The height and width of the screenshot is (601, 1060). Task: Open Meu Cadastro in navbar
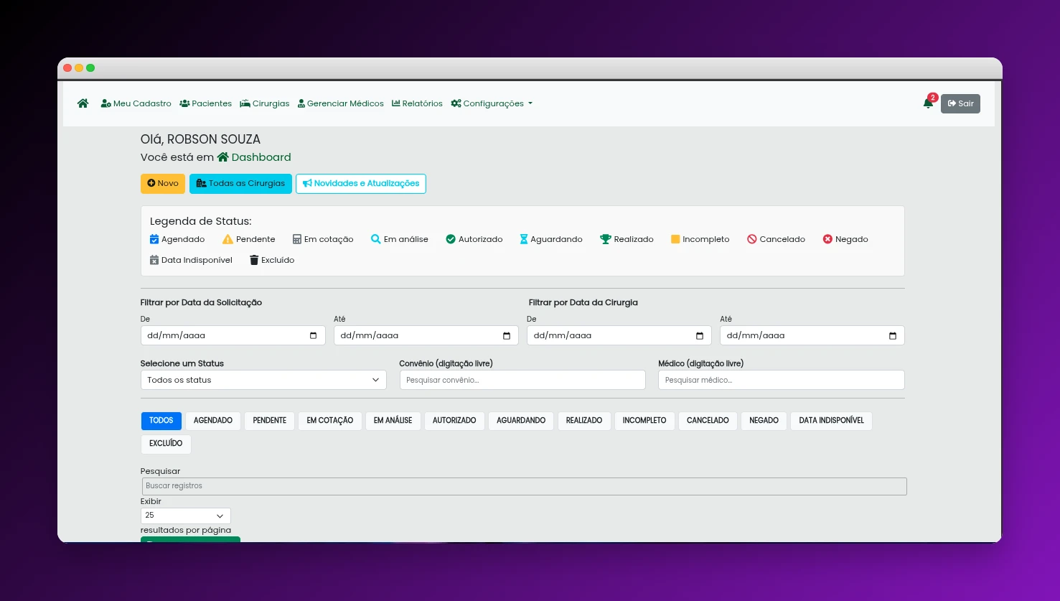point(136,103)
